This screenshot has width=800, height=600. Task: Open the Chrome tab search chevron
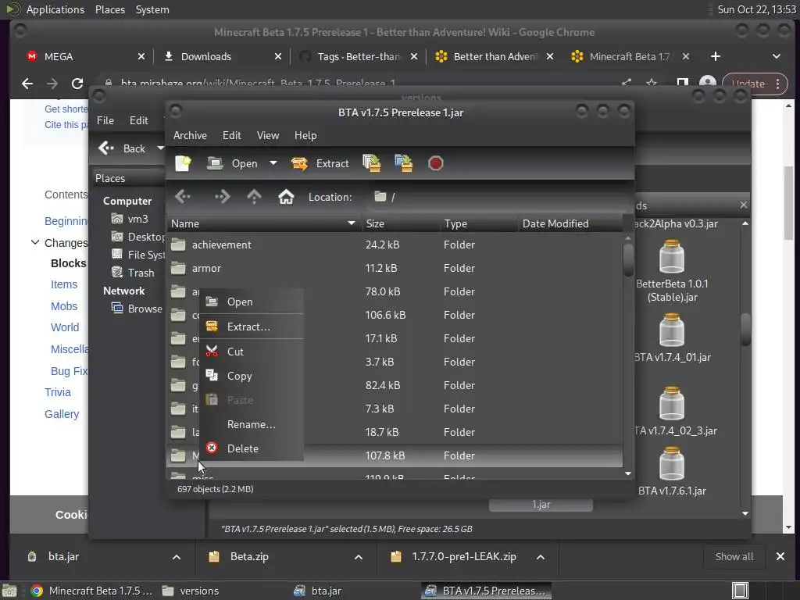[776, 56]
